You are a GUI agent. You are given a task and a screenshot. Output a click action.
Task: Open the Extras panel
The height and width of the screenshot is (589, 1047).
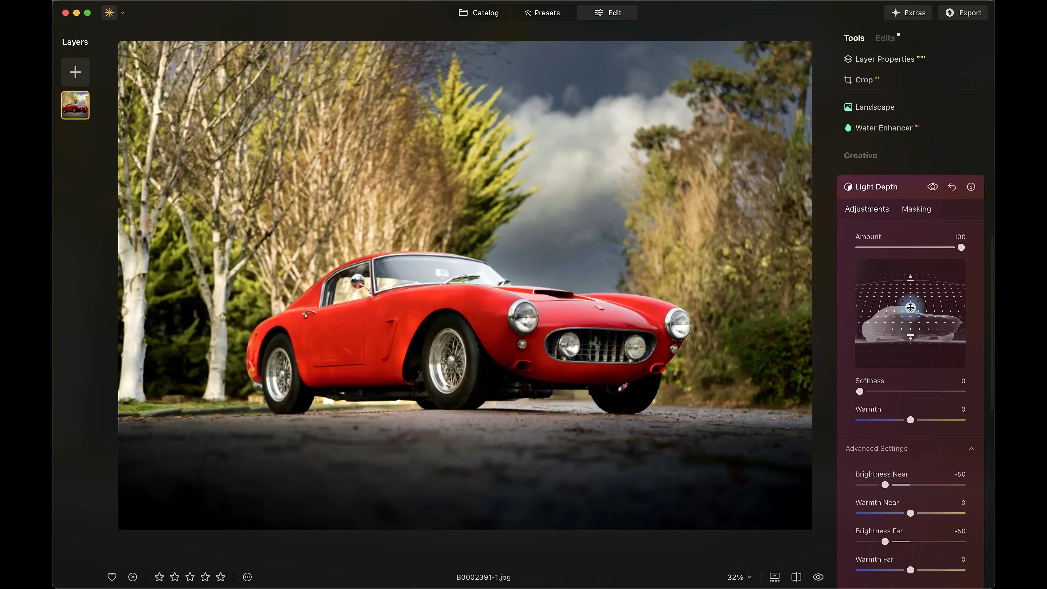coord(908,13)
